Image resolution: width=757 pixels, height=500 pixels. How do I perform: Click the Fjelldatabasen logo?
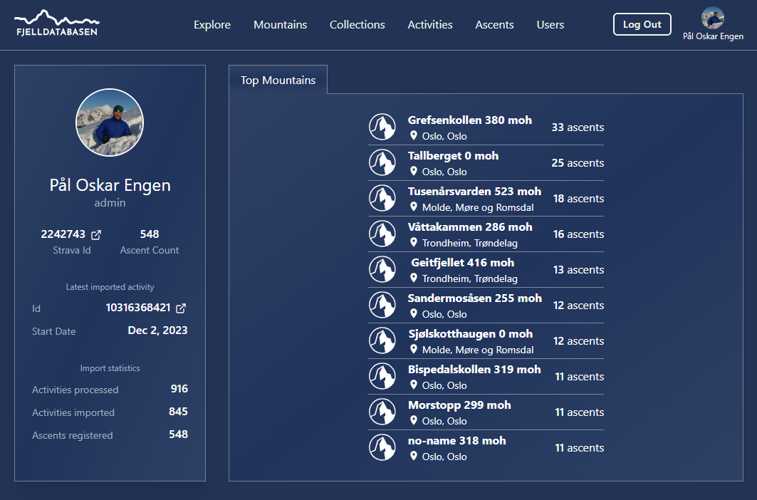pos(57,24)
